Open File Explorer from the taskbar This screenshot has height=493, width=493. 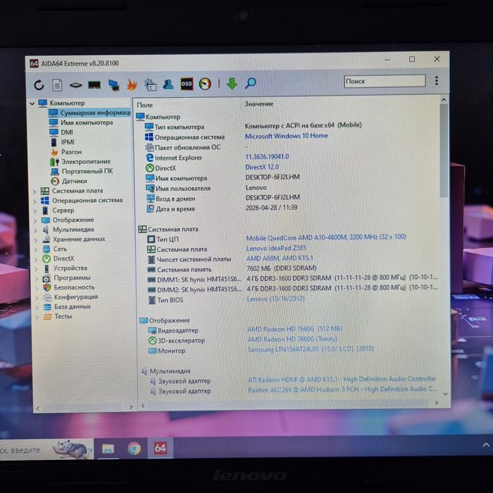click(x=108, y=449)
